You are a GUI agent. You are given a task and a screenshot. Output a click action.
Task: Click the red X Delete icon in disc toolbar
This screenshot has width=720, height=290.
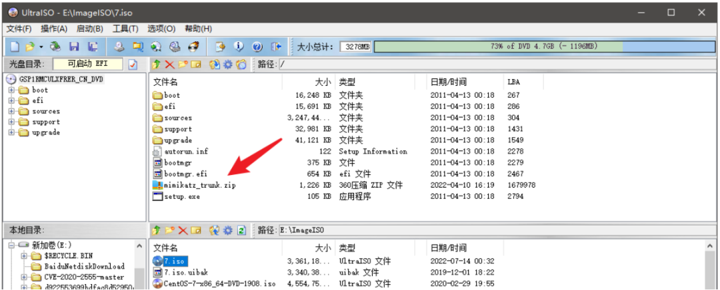click(170, 65)
